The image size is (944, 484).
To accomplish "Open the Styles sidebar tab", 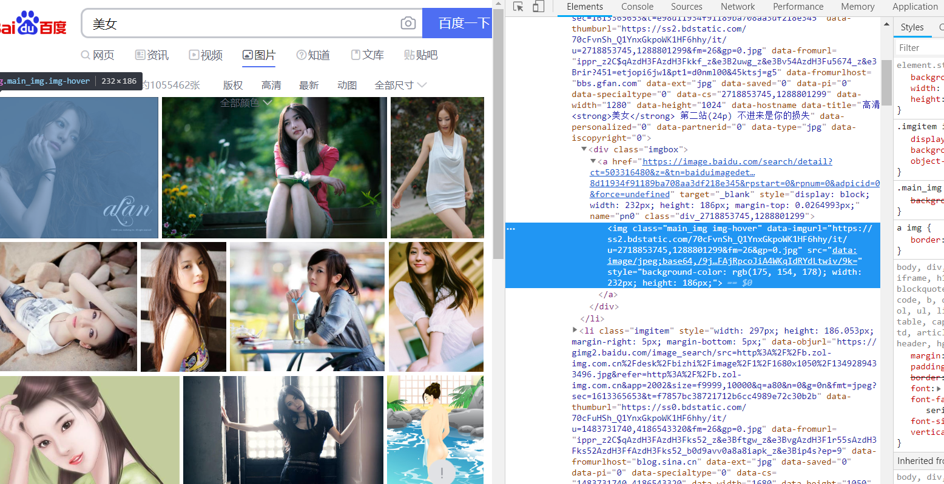I will 912,27.
